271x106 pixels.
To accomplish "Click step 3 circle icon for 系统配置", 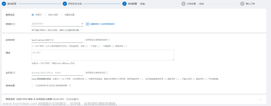I will pos(124,3).
